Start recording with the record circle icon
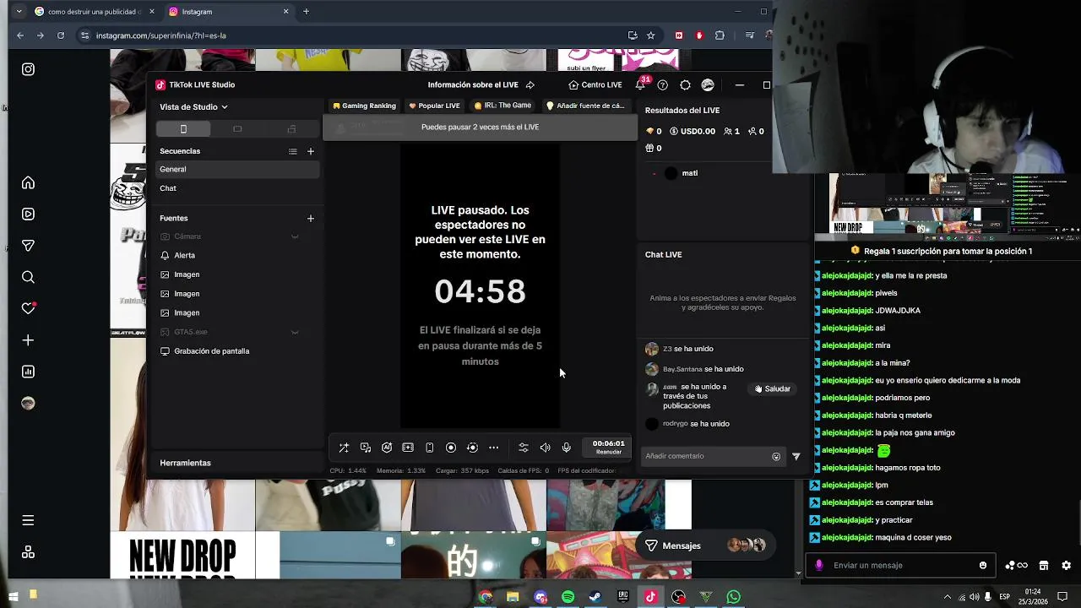 click(451, 448)
